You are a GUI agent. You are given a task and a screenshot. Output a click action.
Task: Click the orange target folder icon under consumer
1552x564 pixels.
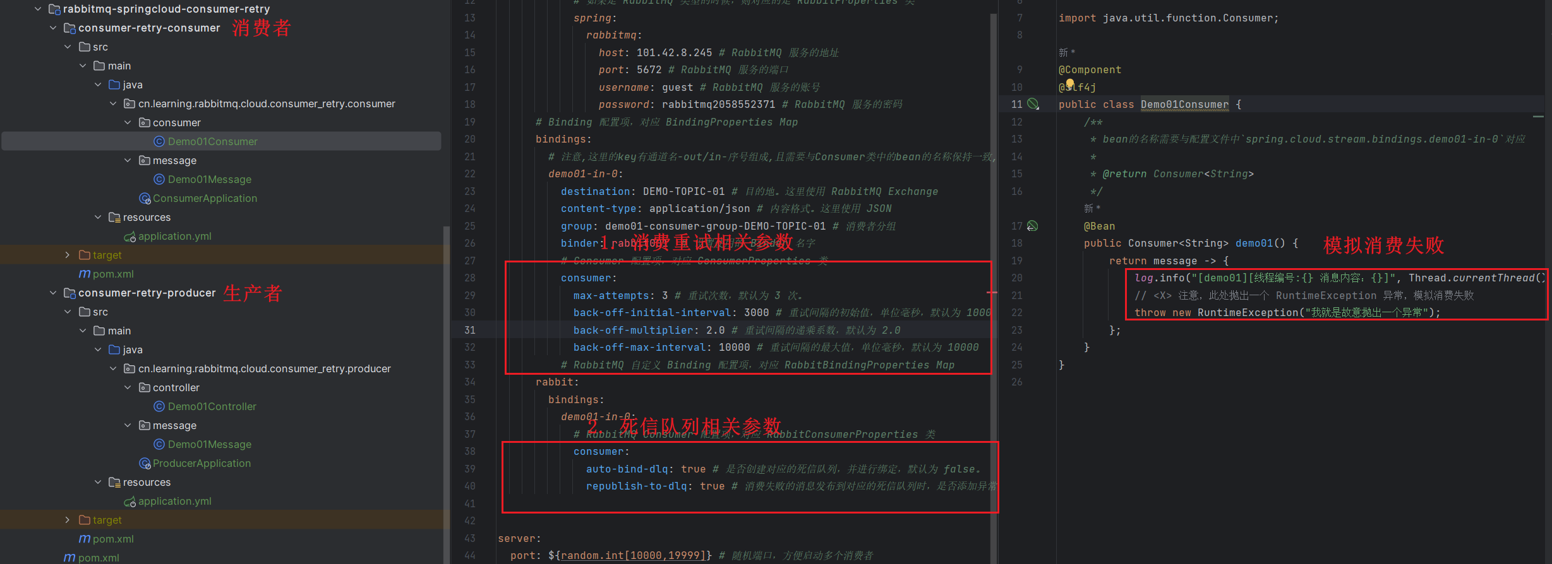click(x=85, y=255)
